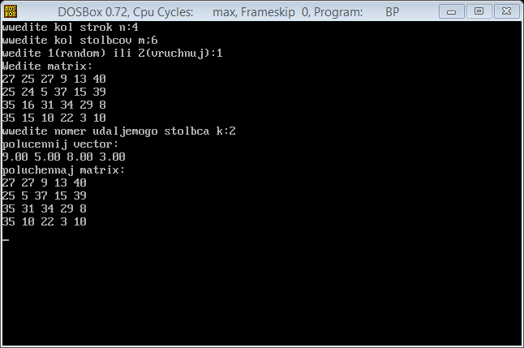Image resolution: width=524 pixels, height=348 pixels.
Task: Click the random/vruchnuj choice line
Action: click(x=112, y=54)
